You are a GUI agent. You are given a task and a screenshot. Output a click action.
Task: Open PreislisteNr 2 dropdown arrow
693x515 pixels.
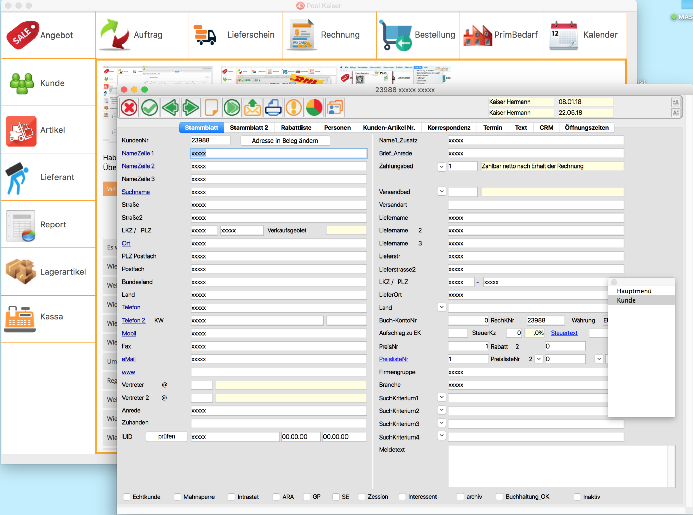pos(539,359)
